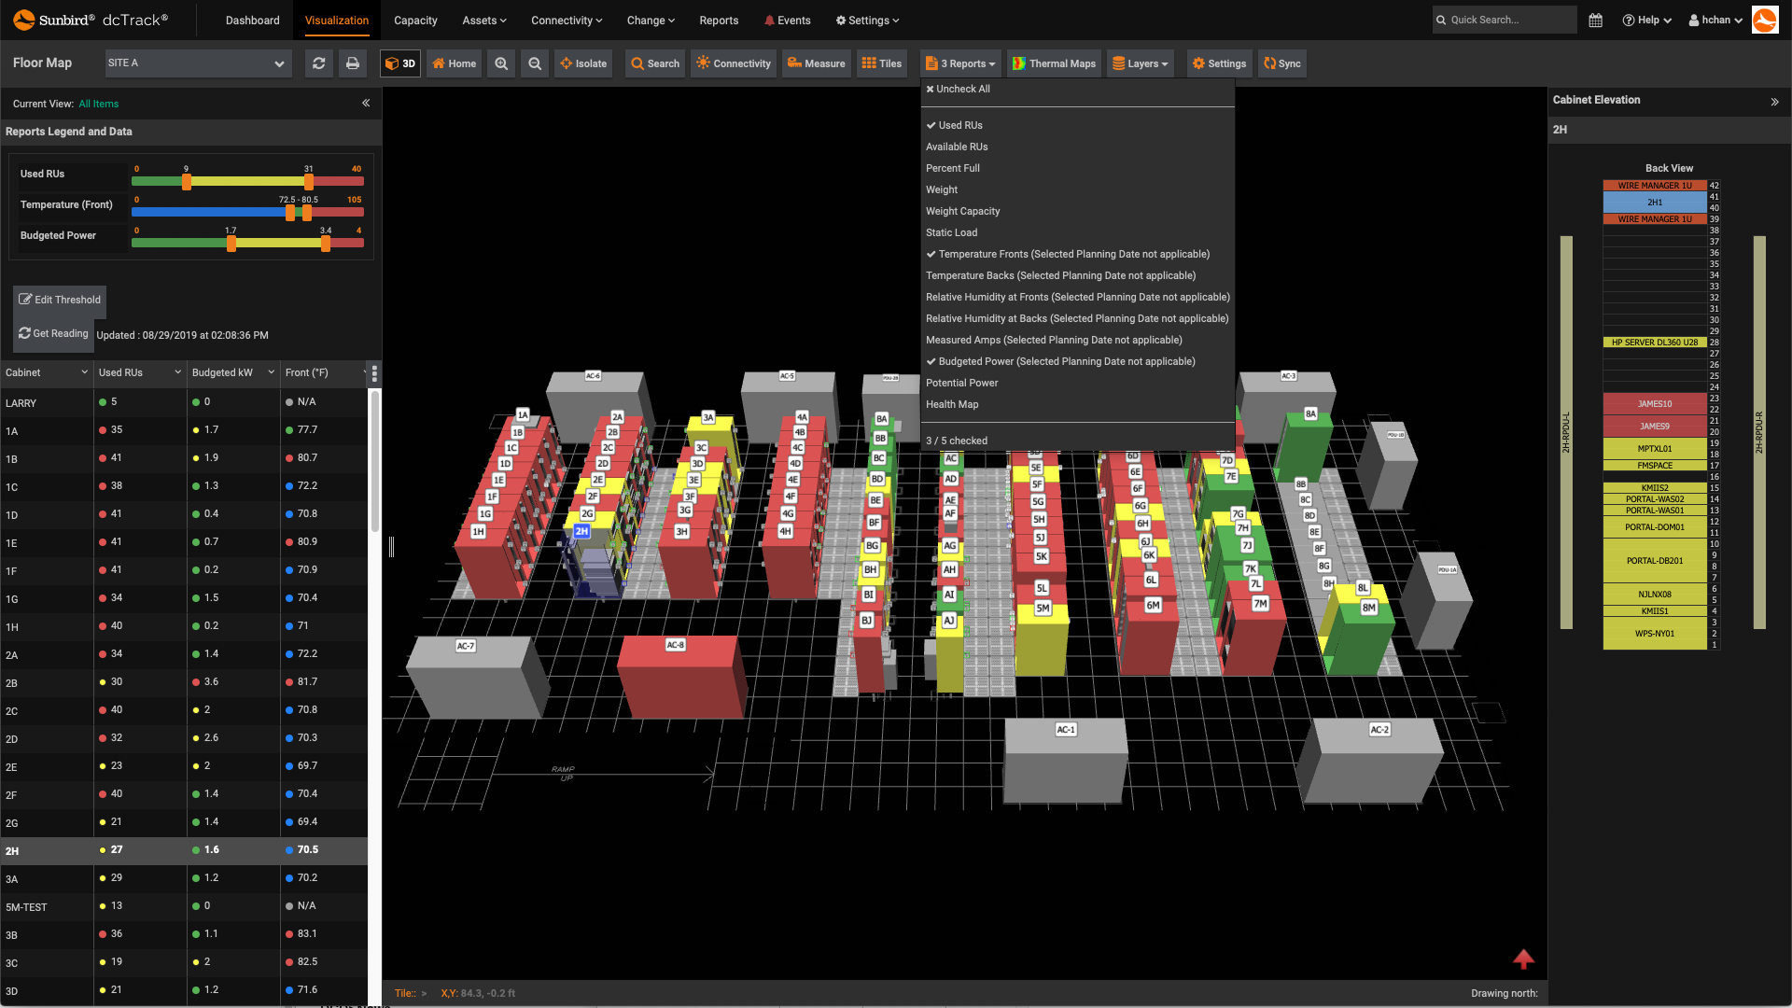
Task: Open the 3 Reports dropdown
Action: point(960,63)
